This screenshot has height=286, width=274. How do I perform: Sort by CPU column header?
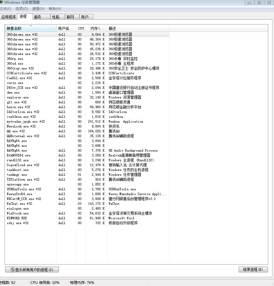(81, 28)
